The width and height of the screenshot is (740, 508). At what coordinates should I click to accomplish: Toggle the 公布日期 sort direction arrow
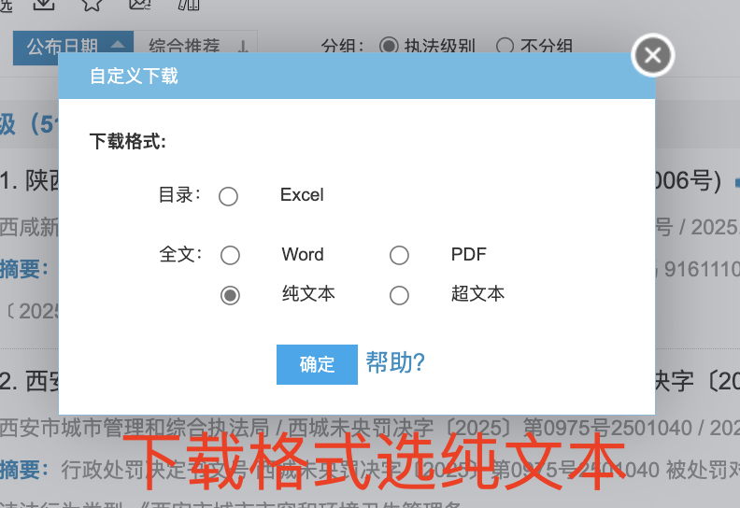(x=117, y=46)
